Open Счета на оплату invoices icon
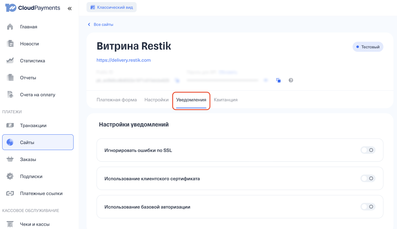The width and height of the screenshot is (397, 229). [x=10, y=95]
